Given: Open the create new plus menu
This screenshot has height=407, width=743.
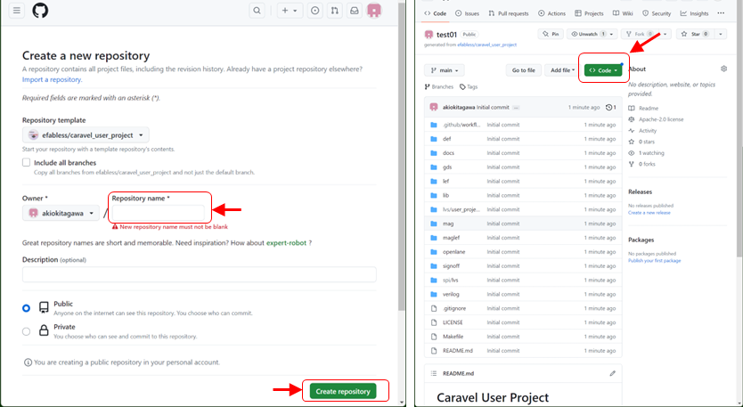Looking at the screenshot, I should [x=290, y=11].
